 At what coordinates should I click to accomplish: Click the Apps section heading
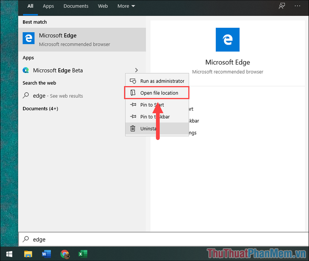28,58
